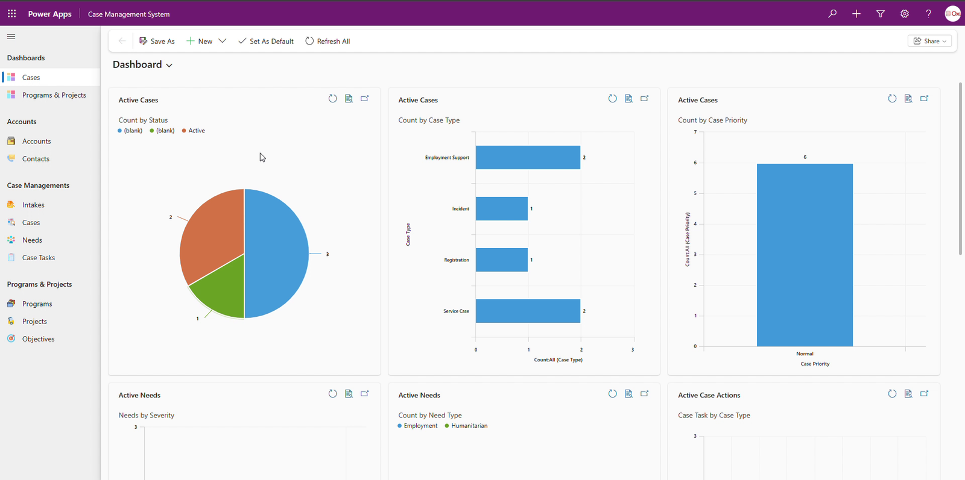The image size is (965, 480).
Task: Click the help question mark icon
Action: point(928,13)
